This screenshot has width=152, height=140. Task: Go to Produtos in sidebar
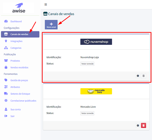15,61
